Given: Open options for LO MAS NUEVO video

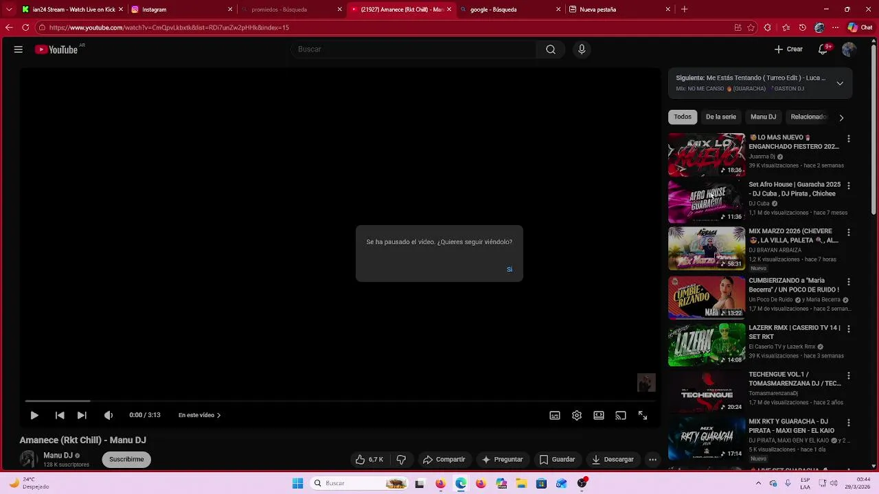Looking at the screenshot, I should click(849, 139).
